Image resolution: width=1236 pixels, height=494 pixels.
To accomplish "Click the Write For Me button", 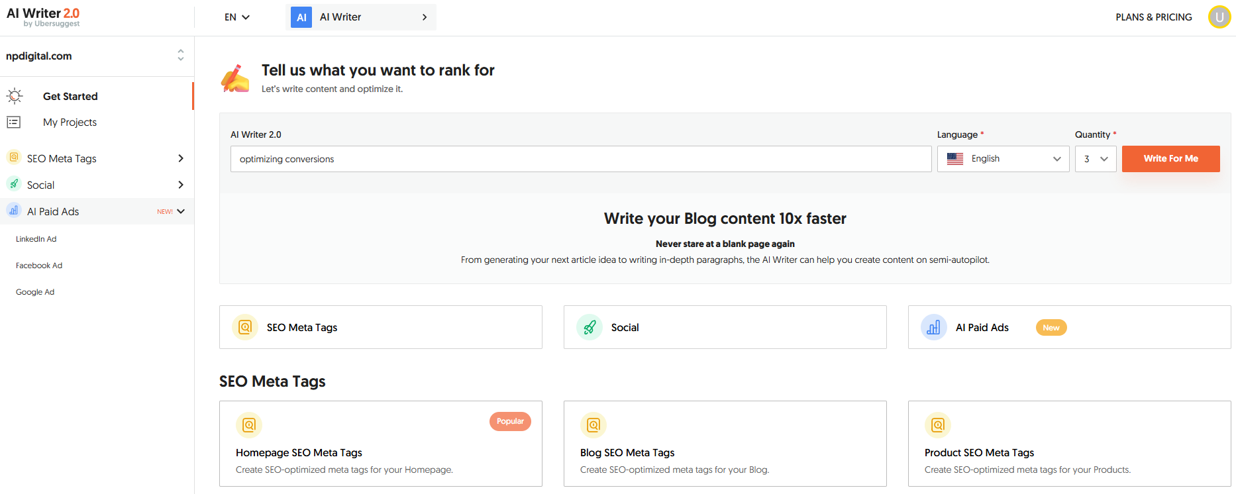I will pyautogui.click(x=1170, y=159).
